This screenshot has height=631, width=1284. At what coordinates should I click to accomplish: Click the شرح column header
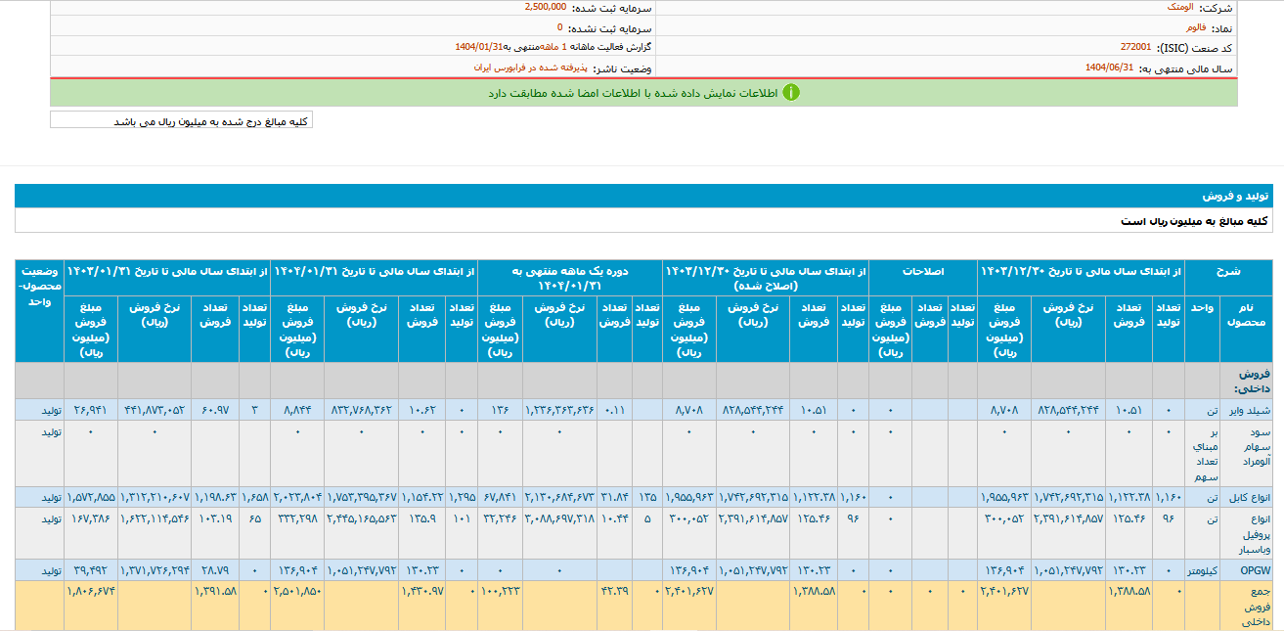[1227, 270]
